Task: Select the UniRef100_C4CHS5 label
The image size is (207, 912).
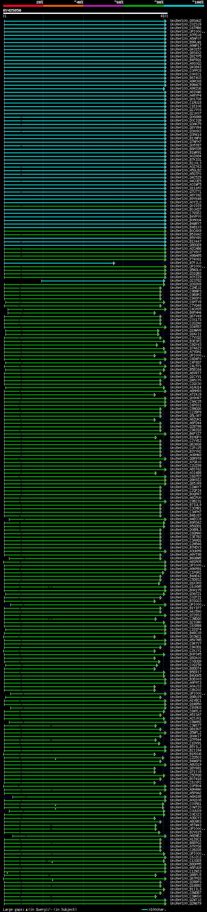Action: click(x=186, y=309)
